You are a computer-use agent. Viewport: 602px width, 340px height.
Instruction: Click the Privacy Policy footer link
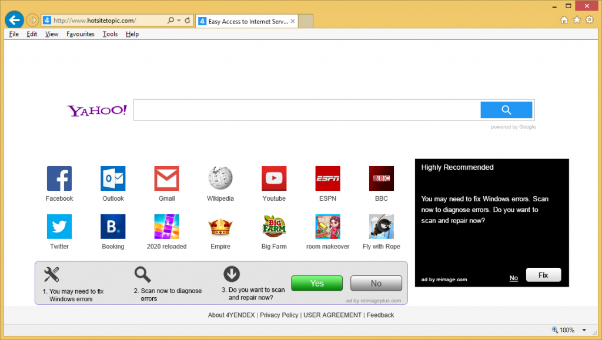point(279,315)
